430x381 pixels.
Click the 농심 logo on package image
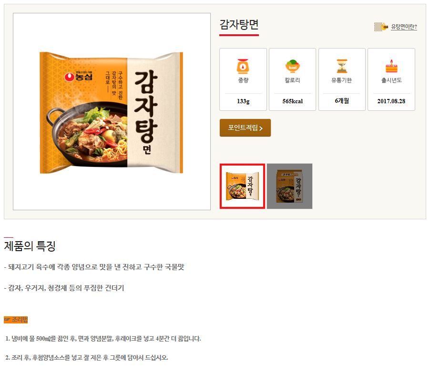[x=79, y=77]
